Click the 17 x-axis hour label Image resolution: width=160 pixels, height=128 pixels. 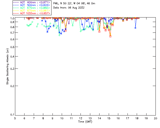[x=127, y=118]
